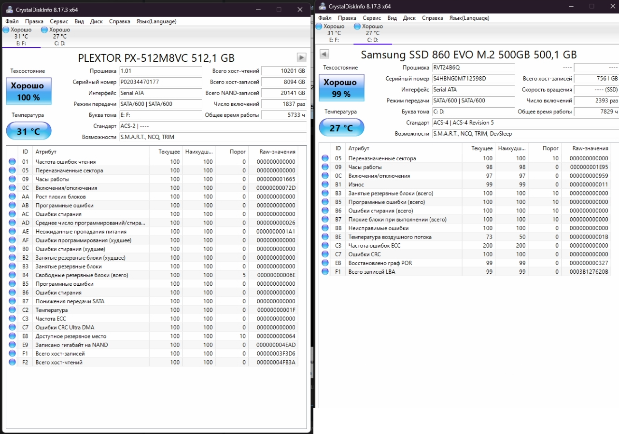Click the status orb for Записано гигабайт на NAND
The height and width of the screenshot is (434, 619).
tap(13, 345)
